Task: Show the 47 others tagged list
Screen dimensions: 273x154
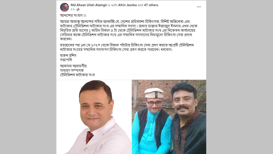Action: coord(151,5)
